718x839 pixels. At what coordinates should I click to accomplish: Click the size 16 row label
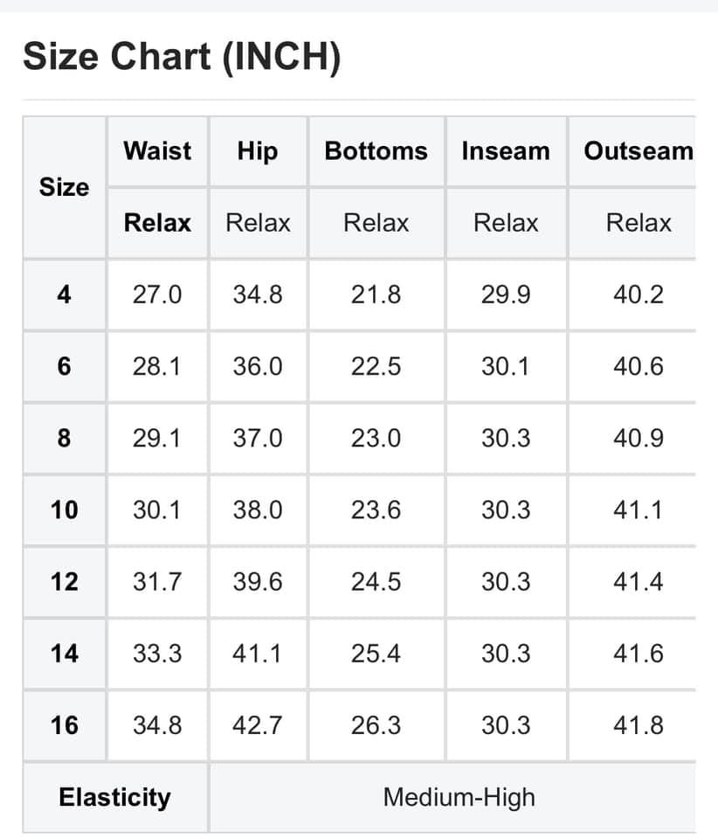pyautogui.click(x=64, y=725)
